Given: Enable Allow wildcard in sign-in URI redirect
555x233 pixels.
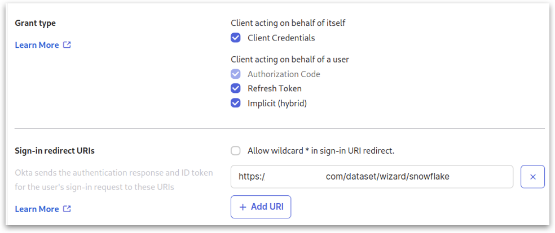Looking at the screenshot, I should click(236, 151).
